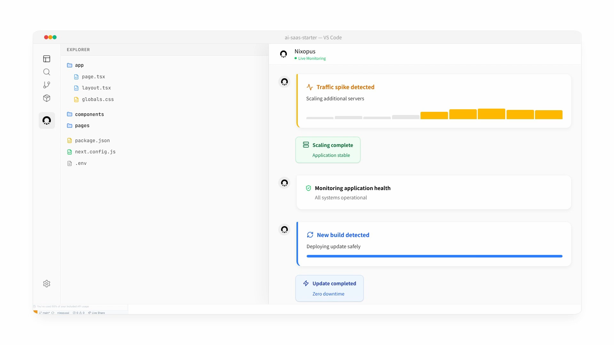614x345 pixels.
Task: Click the globals.css file icon
Action: 76,100
